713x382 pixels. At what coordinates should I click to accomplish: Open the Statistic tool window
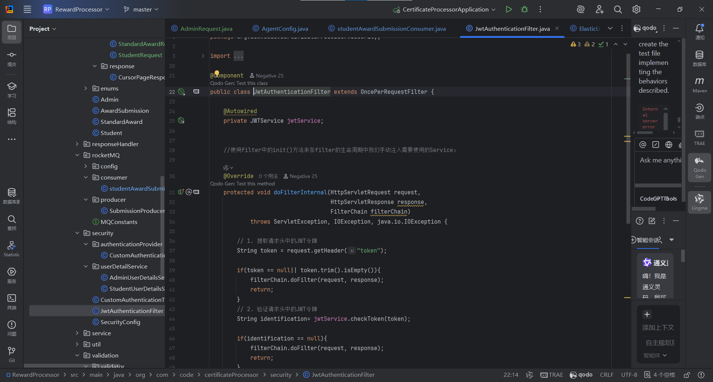pos(12,249)
